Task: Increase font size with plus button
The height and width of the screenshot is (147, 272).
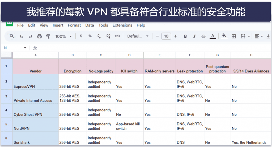Action: click(175, 36)
